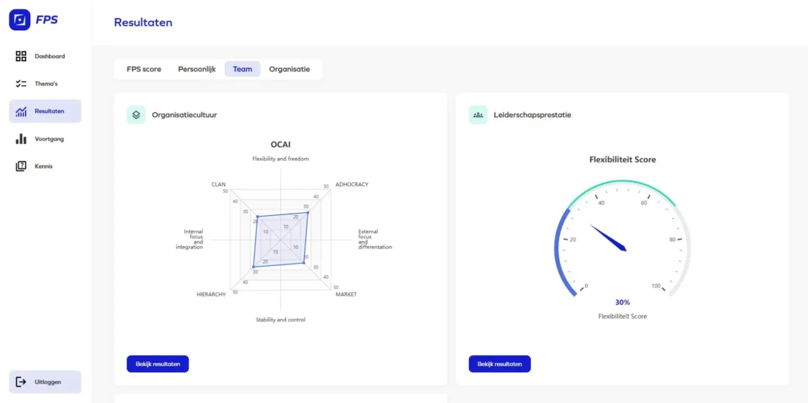Click the OCAI chart title
Viewport: 808px width, 403px height.
click(281, 144)
